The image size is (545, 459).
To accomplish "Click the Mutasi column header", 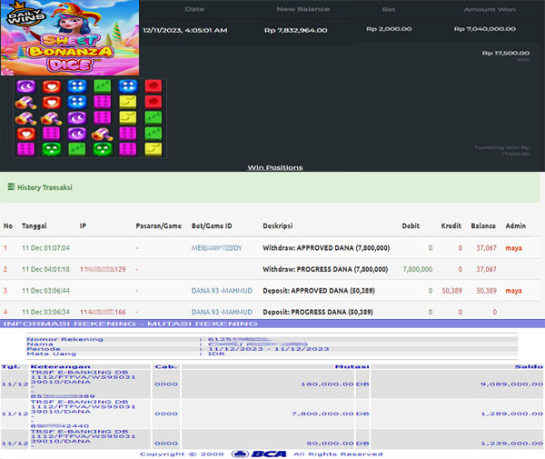I will 352,366.
